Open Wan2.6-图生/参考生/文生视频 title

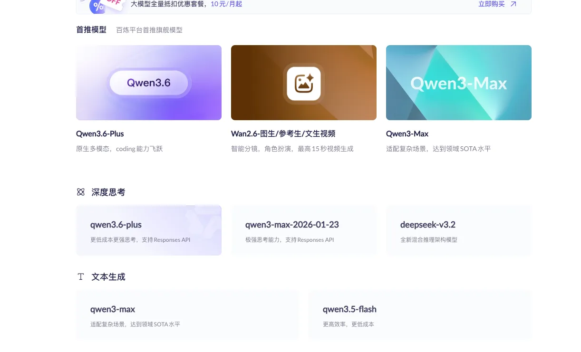click(x=283, y=134)
